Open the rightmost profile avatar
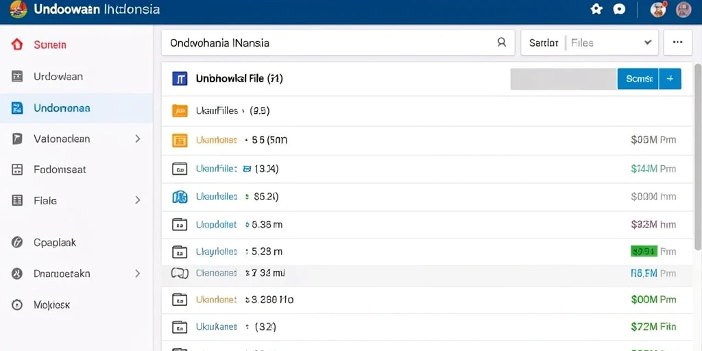This screenshot has height=351, width=702. 683,10
